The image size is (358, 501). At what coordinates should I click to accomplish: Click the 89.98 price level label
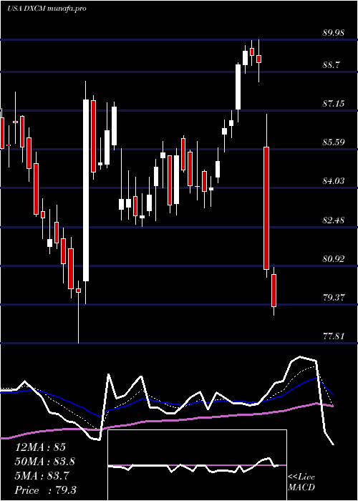point(334,33)
